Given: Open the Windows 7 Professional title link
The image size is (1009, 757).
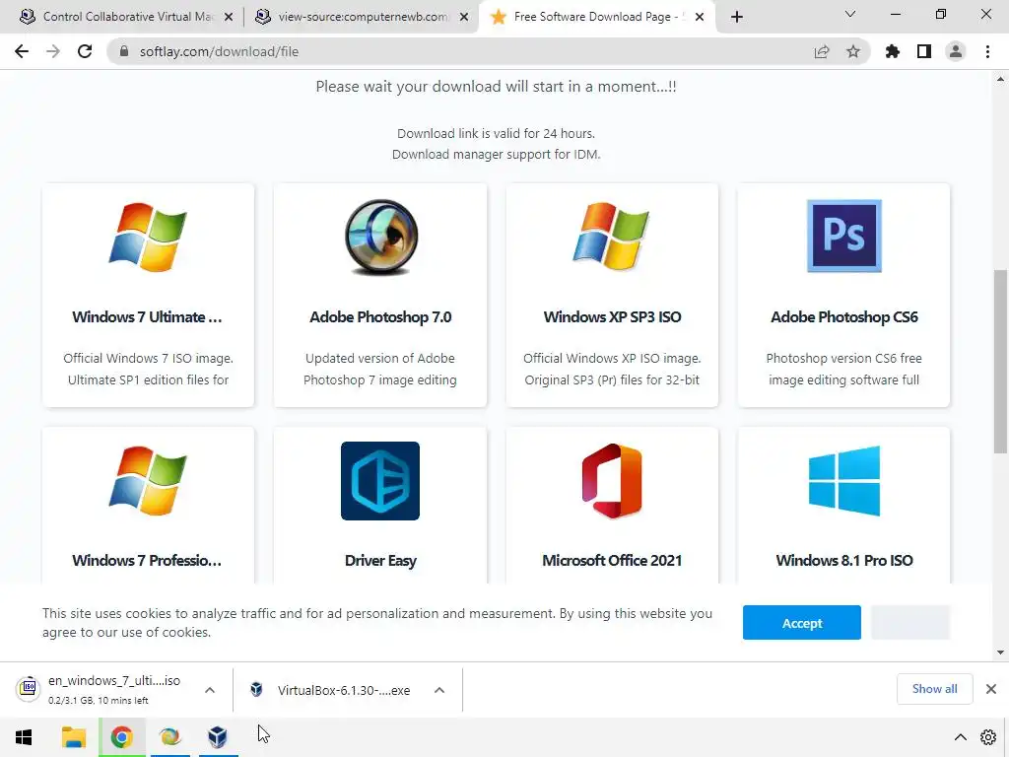Looking at the screenshot, I should tap(147, 560).
